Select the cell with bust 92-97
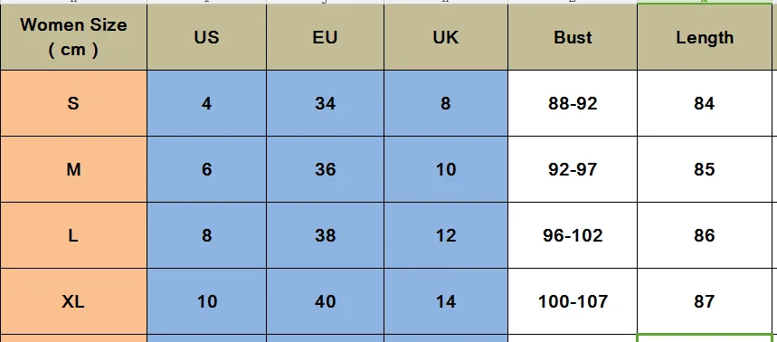The height and width of the screenshot is (342, 777). (573, 169)
